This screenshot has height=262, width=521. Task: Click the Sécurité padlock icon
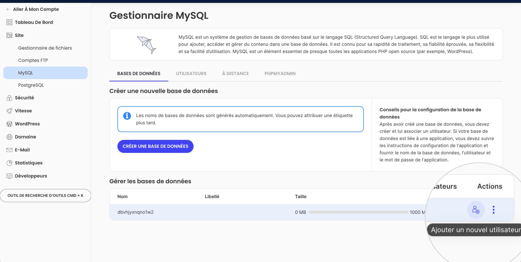pyautogui.click(x=9, y=98)
